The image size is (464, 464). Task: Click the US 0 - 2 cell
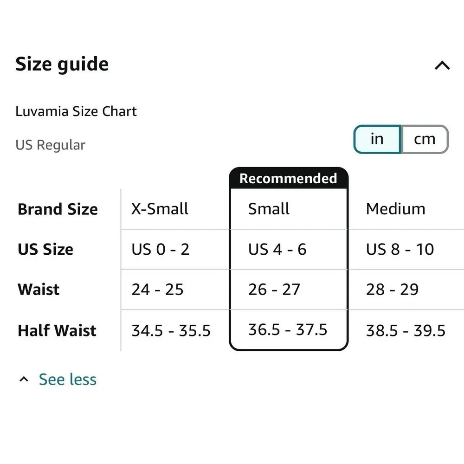160,249
